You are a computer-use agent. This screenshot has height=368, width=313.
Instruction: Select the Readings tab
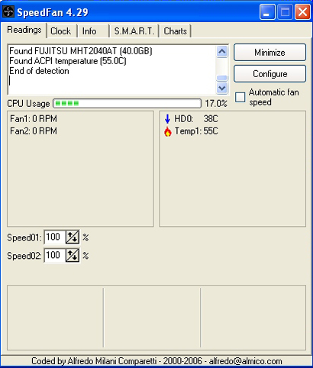[x=24, y=30]
